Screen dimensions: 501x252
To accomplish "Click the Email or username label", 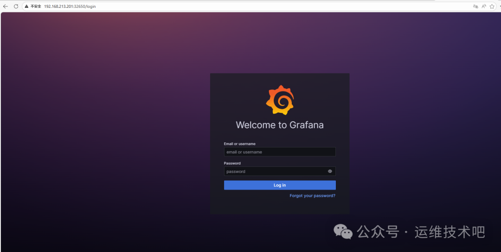I will click(240, 144).
